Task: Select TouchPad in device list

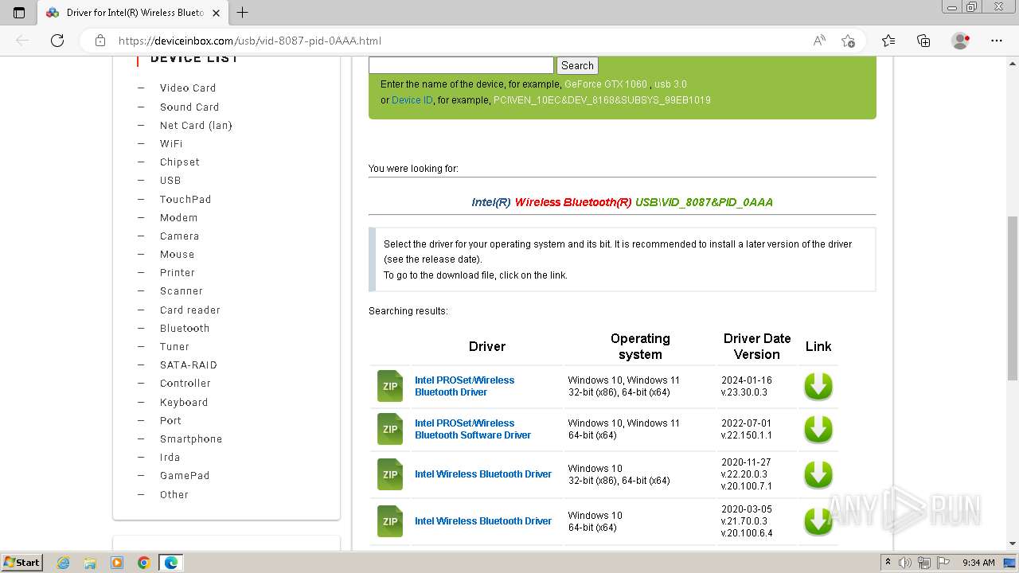Action: click(x=185, y=200)
